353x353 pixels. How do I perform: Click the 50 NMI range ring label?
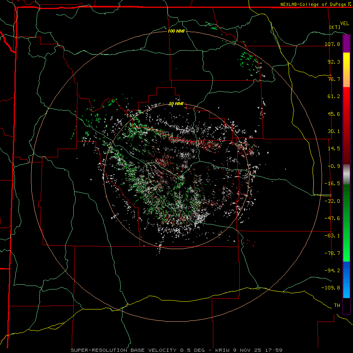point(176,104)
